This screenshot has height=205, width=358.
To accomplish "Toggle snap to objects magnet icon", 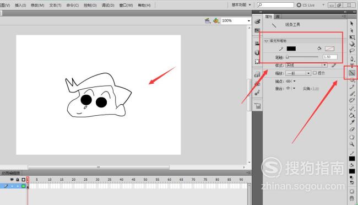I will coord(352,198).
